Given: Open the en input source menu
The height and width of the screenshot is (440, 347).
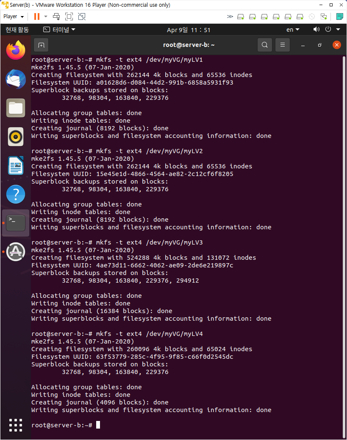Looking at the screenshot, I should (x=293, y=30).
